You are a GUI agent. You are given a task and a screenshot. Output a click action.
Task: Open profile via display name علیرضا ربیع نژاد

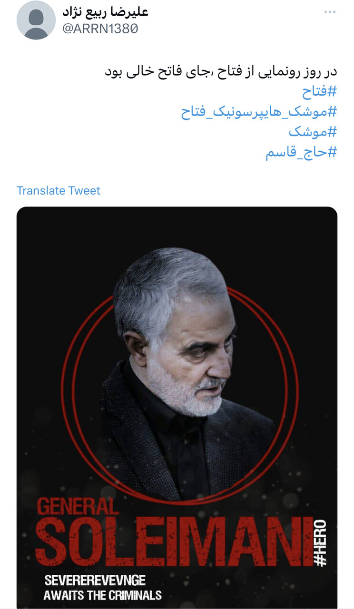tap(106, 11)
